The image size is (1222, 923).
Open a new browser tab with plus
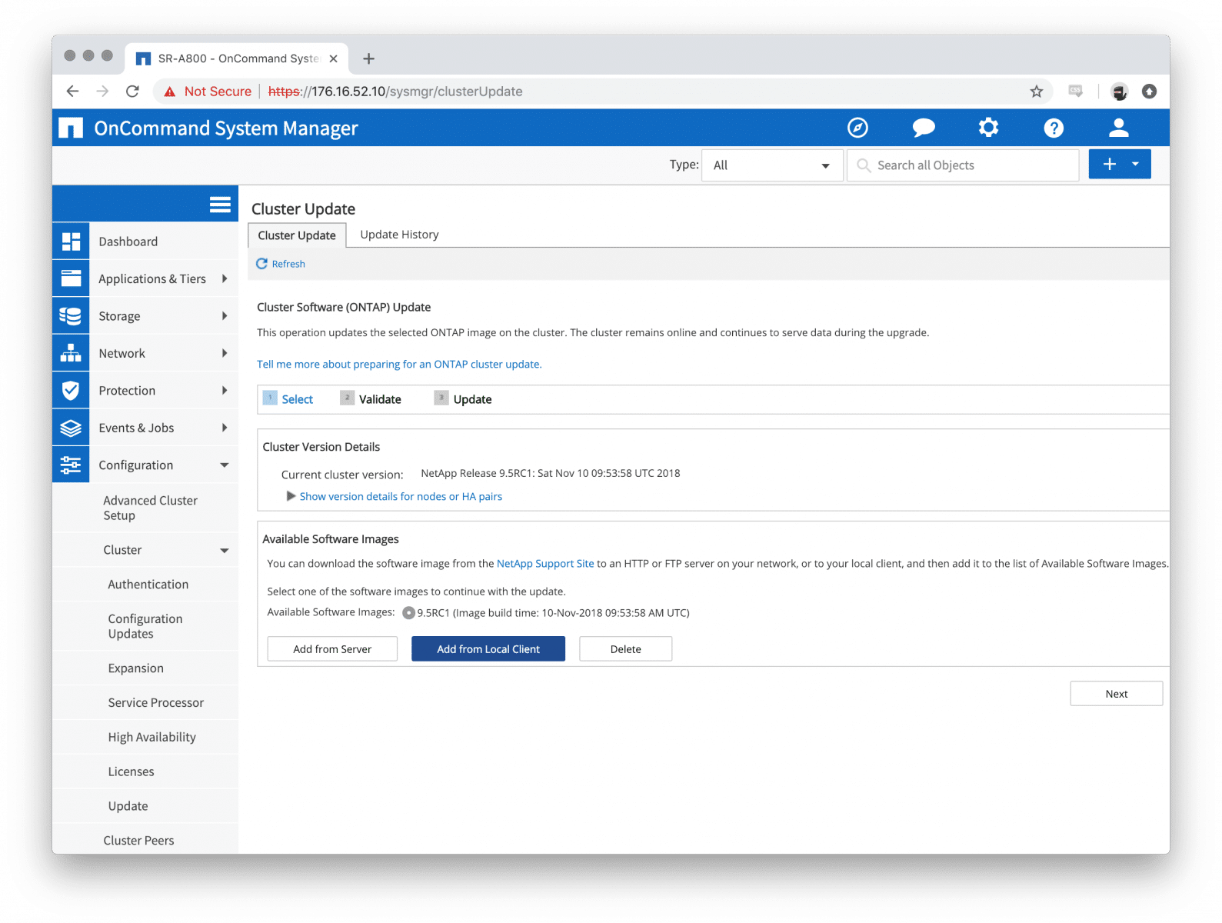(x=369, y=58)
